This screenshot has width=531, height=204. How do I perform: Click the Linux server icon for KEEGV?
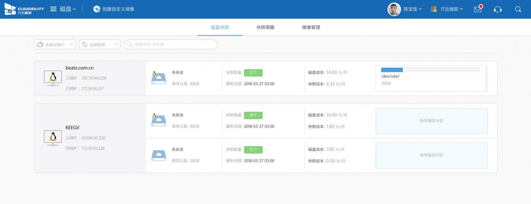click(x=53, y=138)
